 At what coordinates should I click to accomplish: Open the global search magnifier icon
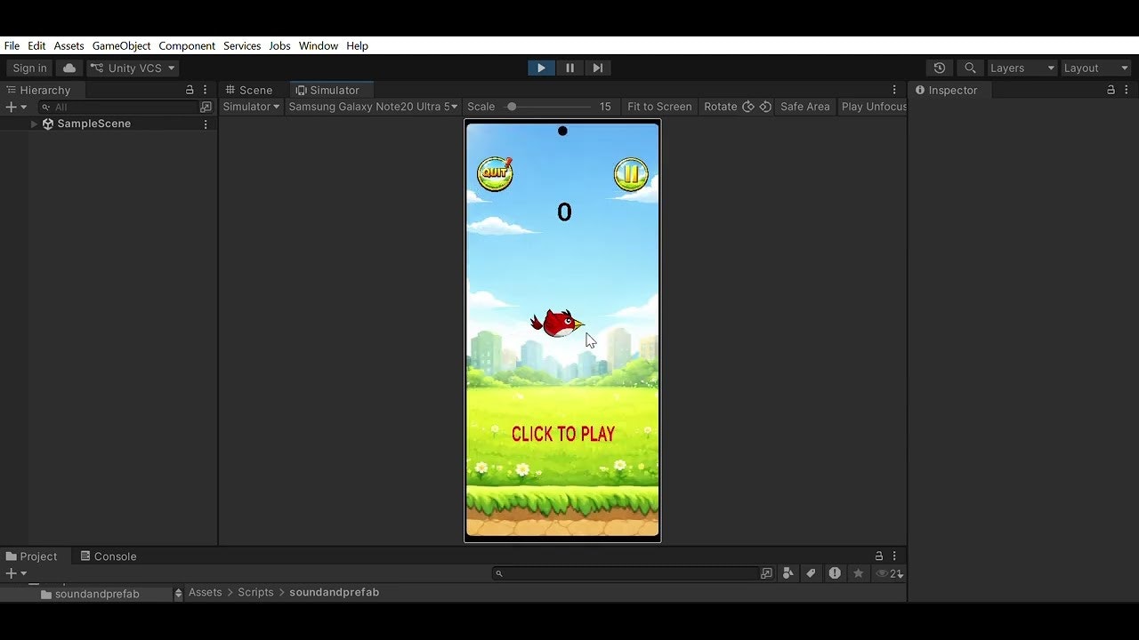(970, 68)
